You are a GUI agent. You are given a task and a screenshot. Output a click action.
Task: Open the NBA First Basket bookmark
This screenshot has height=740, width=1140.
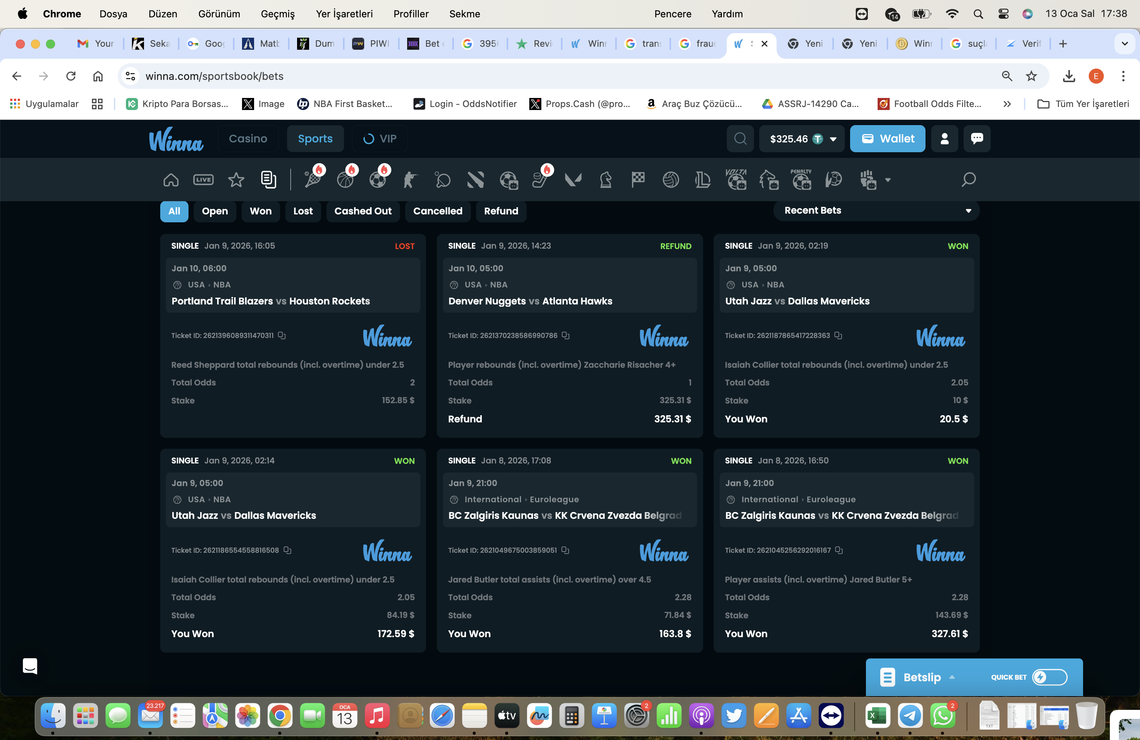click(345, 104)
